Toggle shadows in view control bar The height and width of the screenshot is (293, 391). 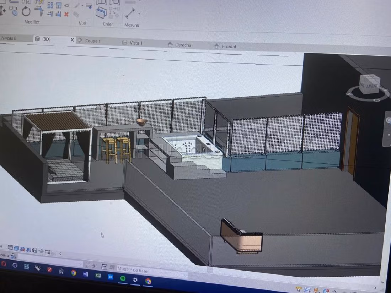28,250
